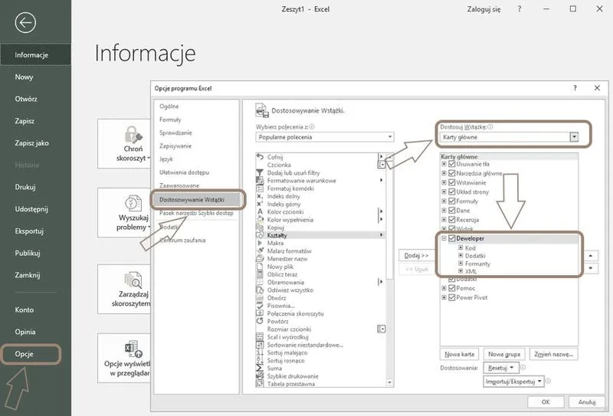
Task: Click the Odśwież wszystko icon
Action: (260, 290)
